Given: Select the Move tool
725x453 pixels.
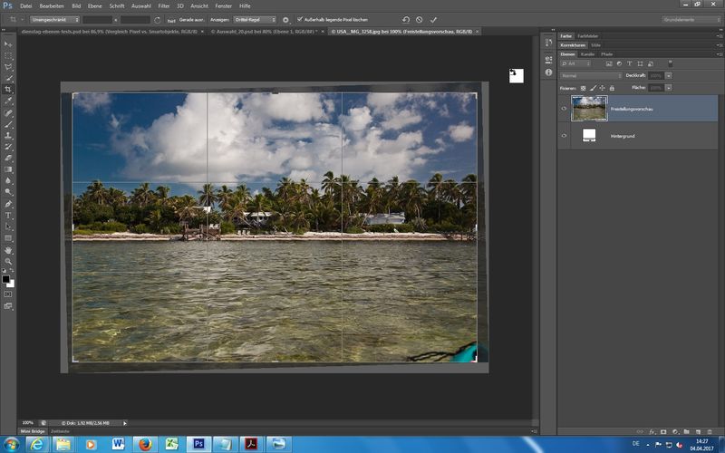Looking at the screenshot, I should [x=9, y=43].
